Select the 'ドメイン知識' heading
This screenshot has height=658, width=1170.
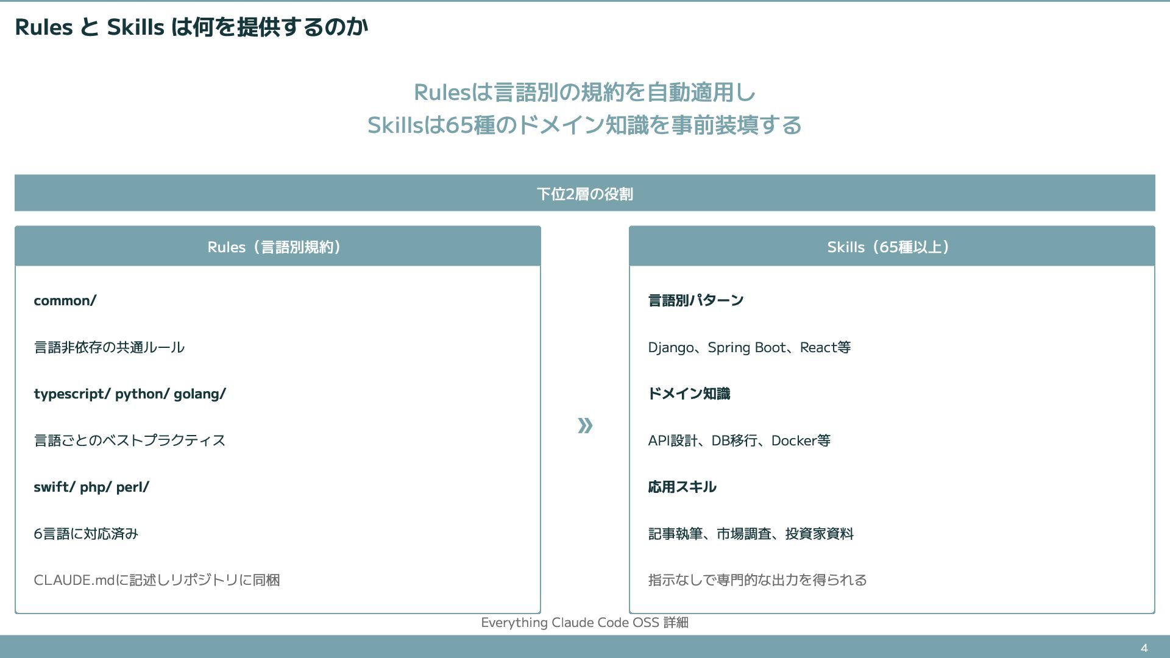[x=689, y=394]
